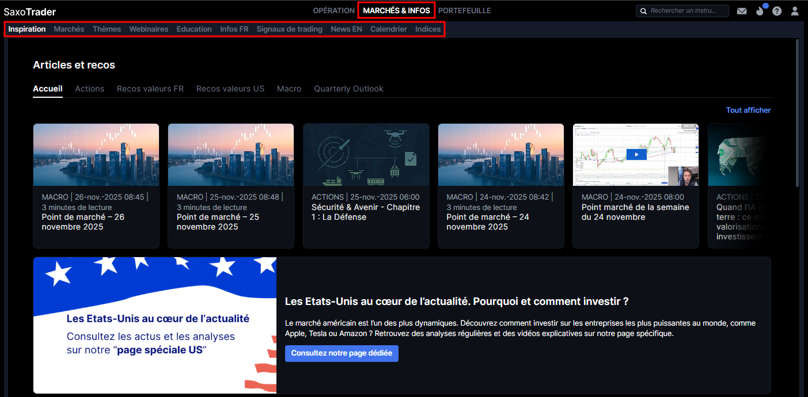Viewport: 808px width, 397px height.
Task: Switch to the OPÉRATION main tab
Action: 333,10
